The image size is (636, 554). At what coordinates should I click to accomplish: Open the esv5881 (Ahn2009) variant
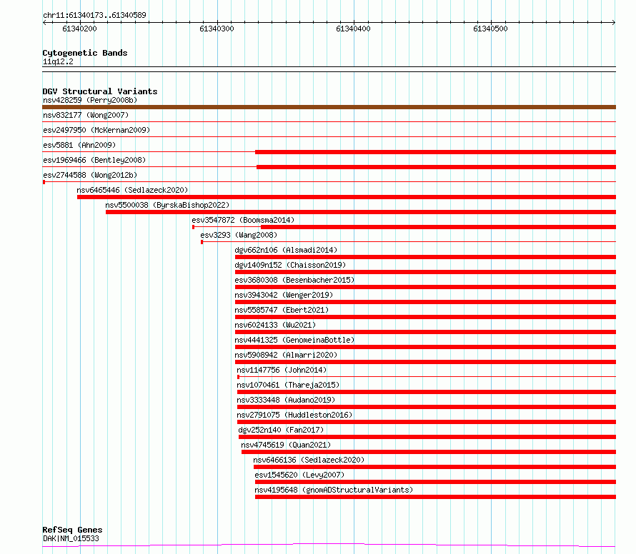[79, 145]
